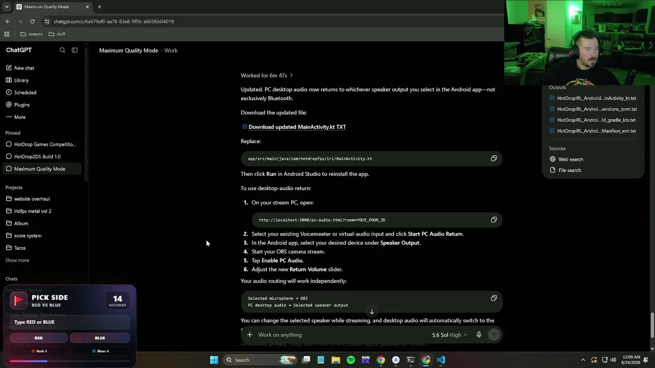Reload the ChatGPT page
This screenshot has width=655, height=368.
32,21
